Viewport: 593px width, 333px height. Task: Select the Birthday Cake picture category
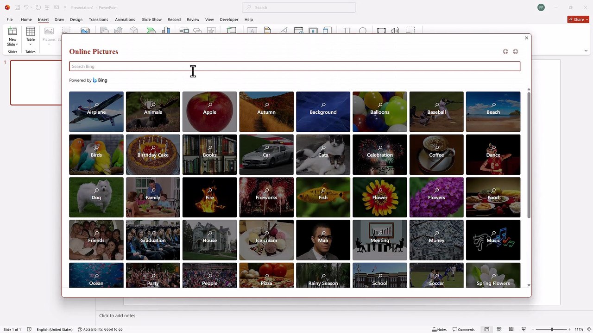[153, 154]
